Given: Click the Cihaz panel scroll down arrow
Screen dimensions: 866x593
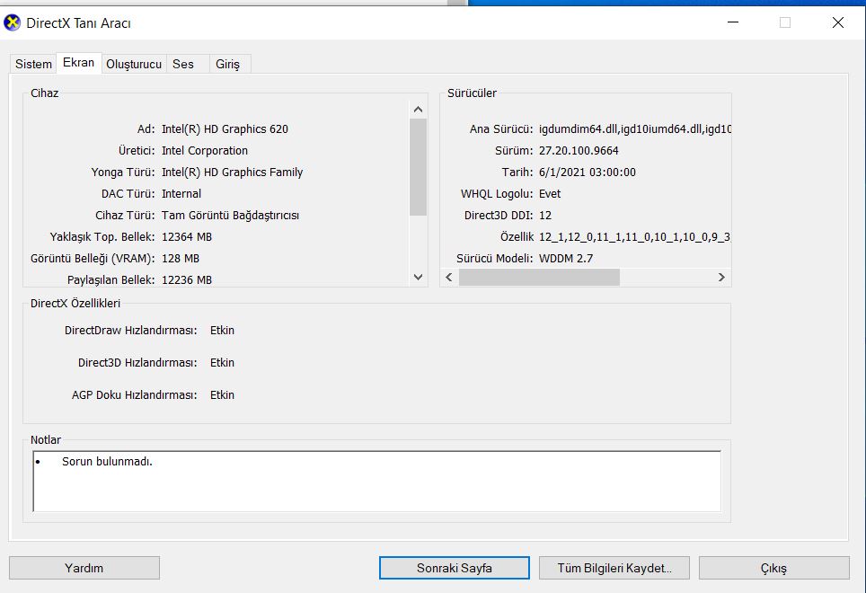Looking at the screenshot, I should click(x=418, y=277).
